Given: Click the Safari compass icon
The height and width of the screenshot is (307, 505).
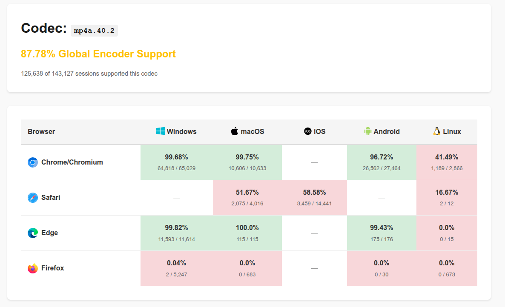Looking at the screenshot, I should pyautogui.click(x=33, y=198).
